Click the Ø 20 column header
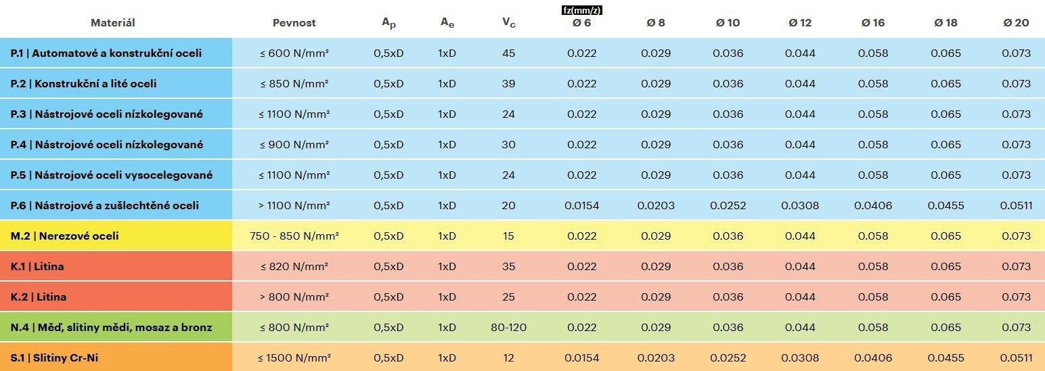The image size is (1045, 371). [x=1016, y=23]
